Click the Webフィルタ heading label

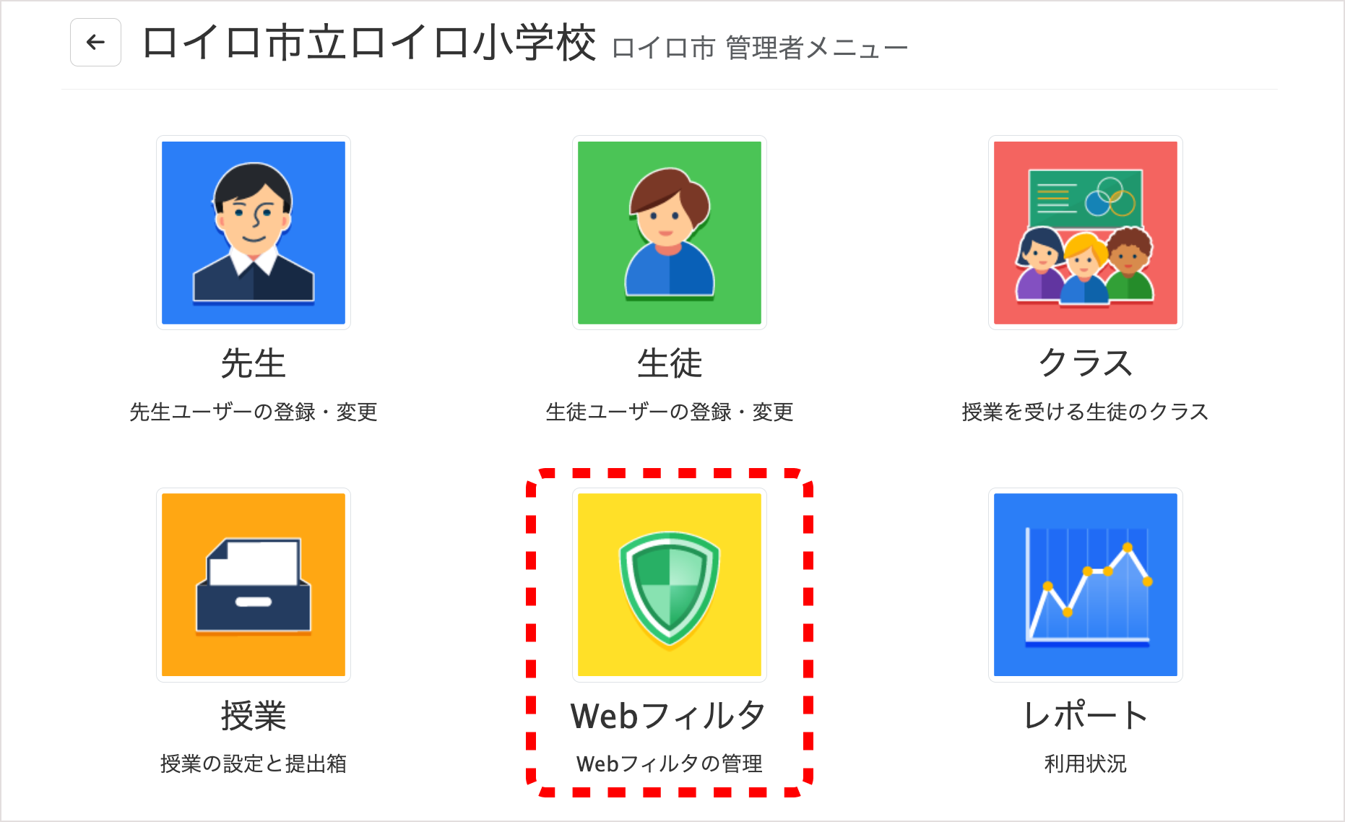[x=668, y=716]
